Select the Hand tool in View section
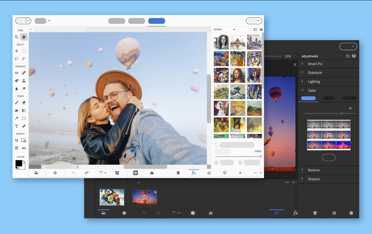 pyautogui.click(x=24, y=37)
